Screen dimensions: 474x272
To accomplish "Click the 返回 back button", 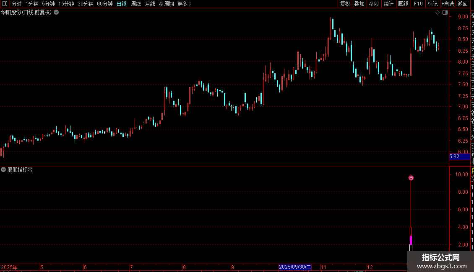I will coord(463,4).
